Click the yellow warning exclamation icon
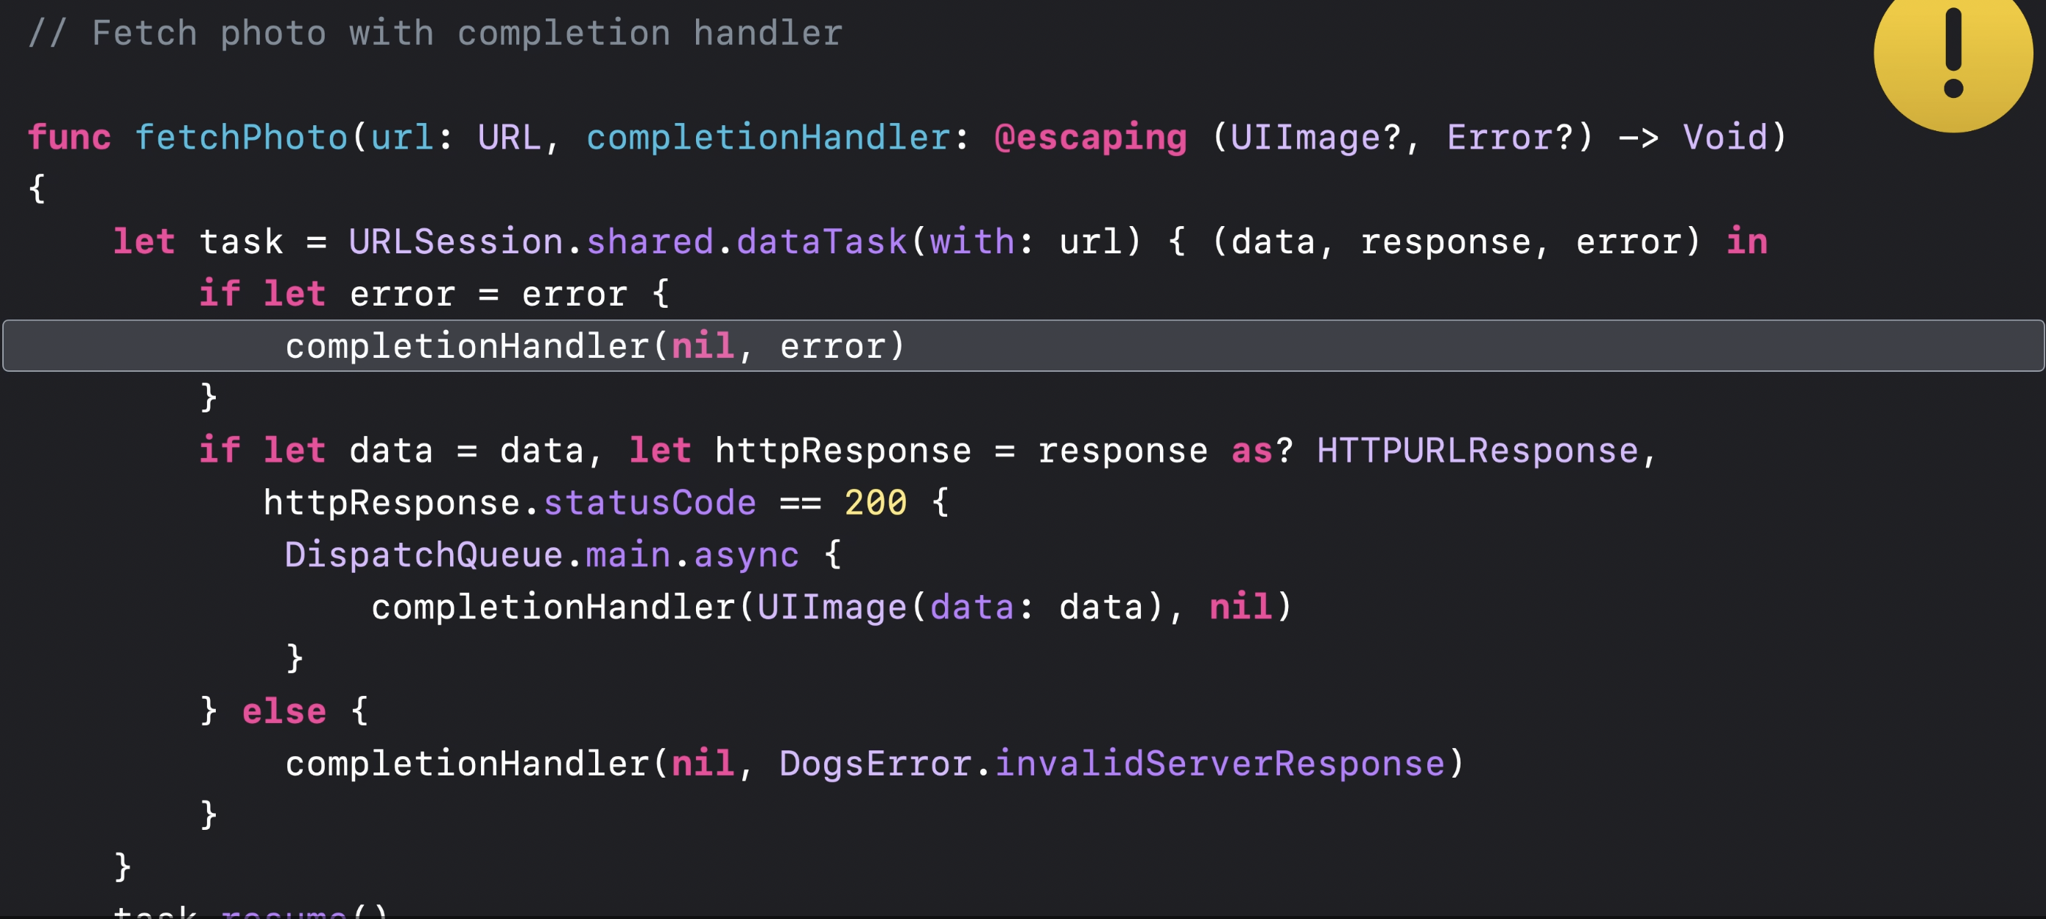Image resolution: width=2046 pixels, height=919 pixels. [x=1952, y=54]
